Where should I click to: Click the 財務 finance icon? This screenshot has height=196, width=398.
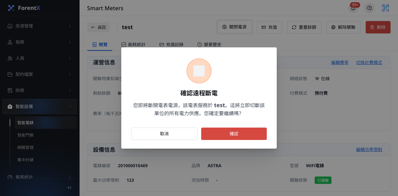10,90
